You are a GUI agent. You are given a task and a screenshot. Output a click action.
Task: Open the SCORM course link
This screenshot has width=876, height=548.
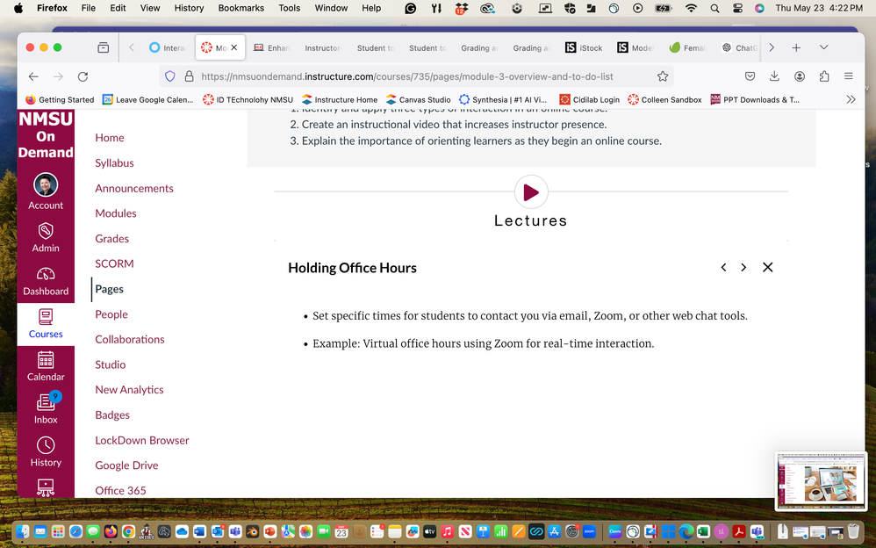click(x=114, y=263)
